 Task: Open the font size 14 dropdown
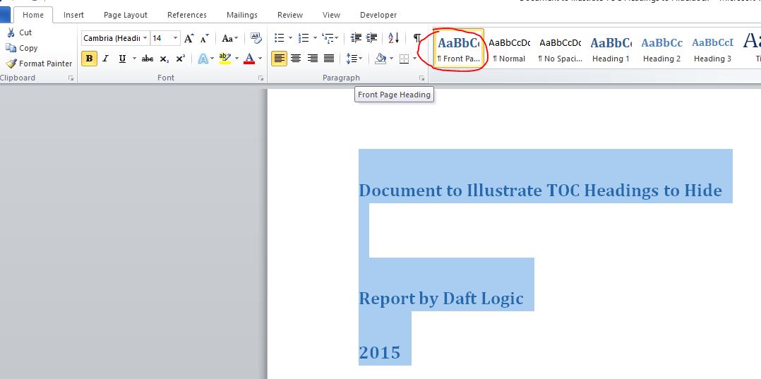pos(175,38)
